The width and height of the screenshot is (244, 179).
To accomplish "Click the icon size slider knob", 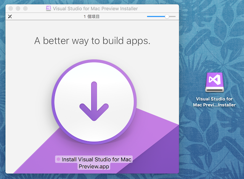I will click(x=167, y=16).
